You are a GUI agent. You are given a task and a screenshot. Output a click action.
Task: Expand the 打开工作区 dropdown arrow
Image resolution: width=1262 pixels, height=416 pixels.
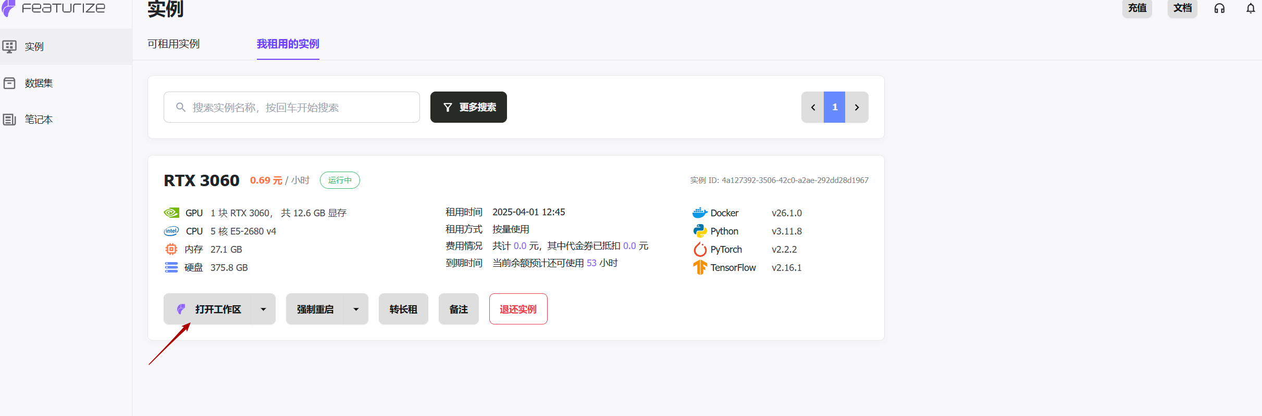[x=263, y=309]
